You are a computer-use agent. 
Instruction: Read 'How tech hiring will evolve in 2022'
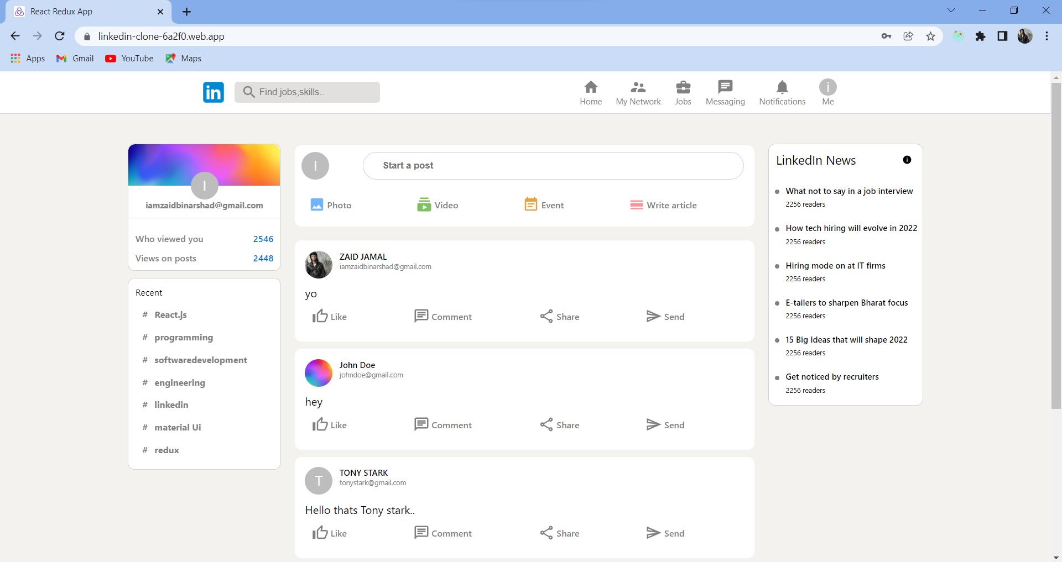851,228
